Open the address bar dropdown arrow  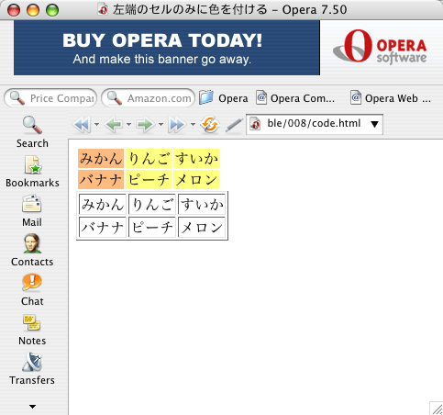[374, 124]
